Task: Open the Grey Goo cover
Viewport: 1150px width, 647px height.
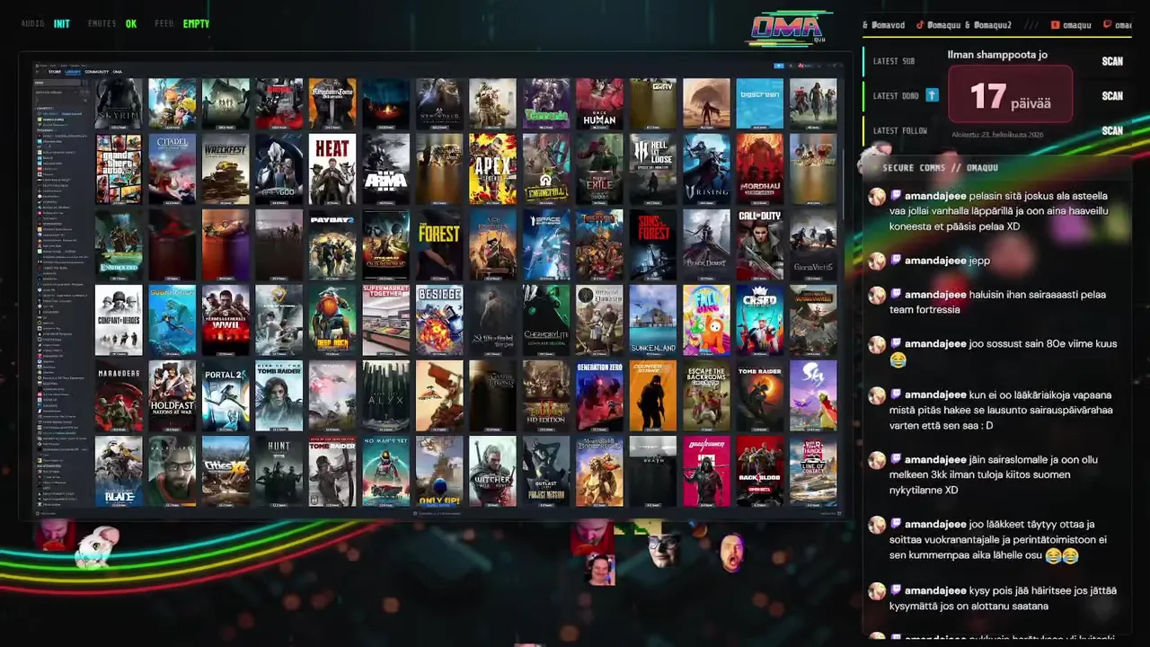Action: click(279, 169)
